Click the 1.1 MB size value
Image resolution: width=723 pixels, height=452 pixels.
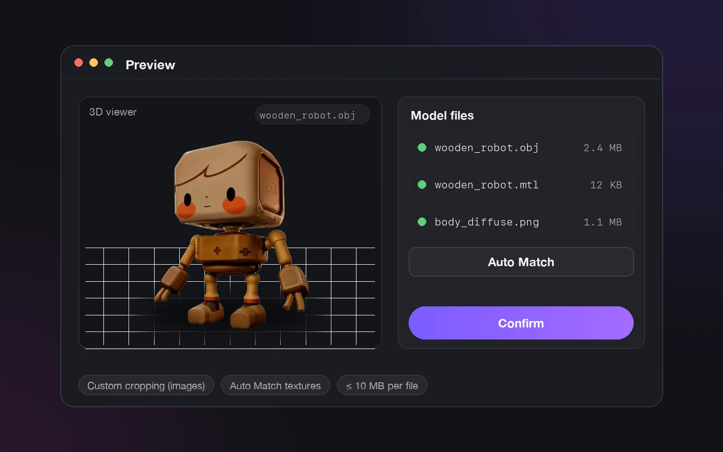click(602, 222)
